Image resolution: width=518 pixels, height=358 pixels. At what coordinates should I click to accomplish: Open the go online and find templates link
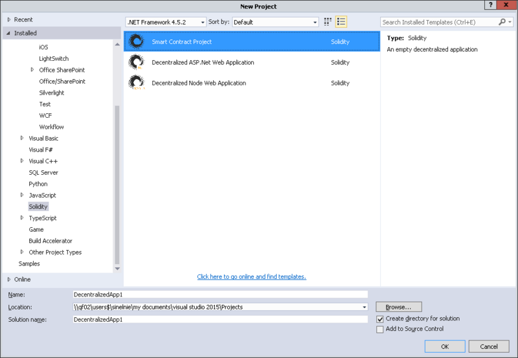(x=251, y=276)
